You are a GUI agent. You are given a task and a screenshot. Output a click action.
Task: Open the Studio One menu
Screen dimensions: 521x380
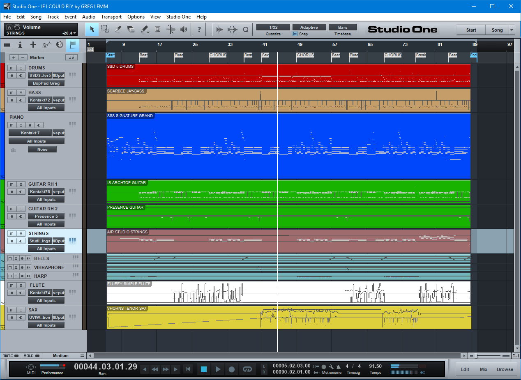click(x=178, y=17)
